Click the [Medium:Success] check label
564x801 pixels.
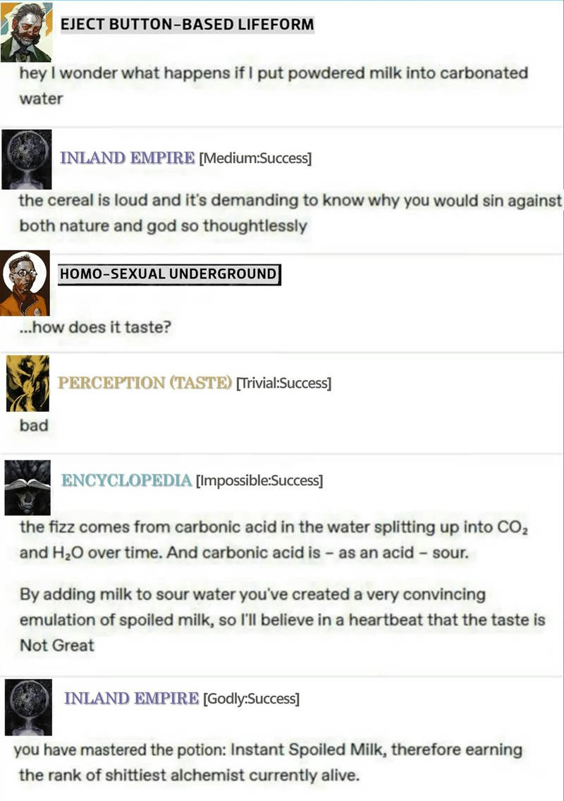click(x=255, y=159)
